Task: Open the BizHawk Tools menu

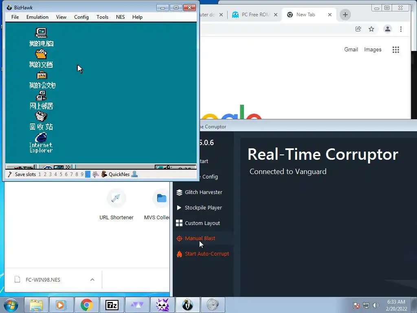Action: coord(102,17)
